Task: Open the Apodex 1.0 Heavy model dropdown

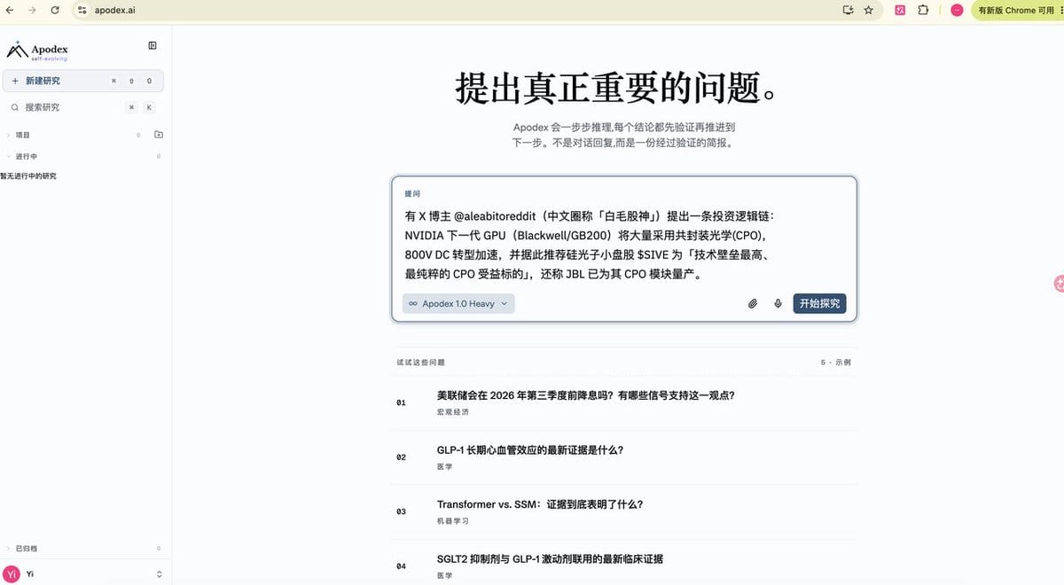Action: coord(458,303)
